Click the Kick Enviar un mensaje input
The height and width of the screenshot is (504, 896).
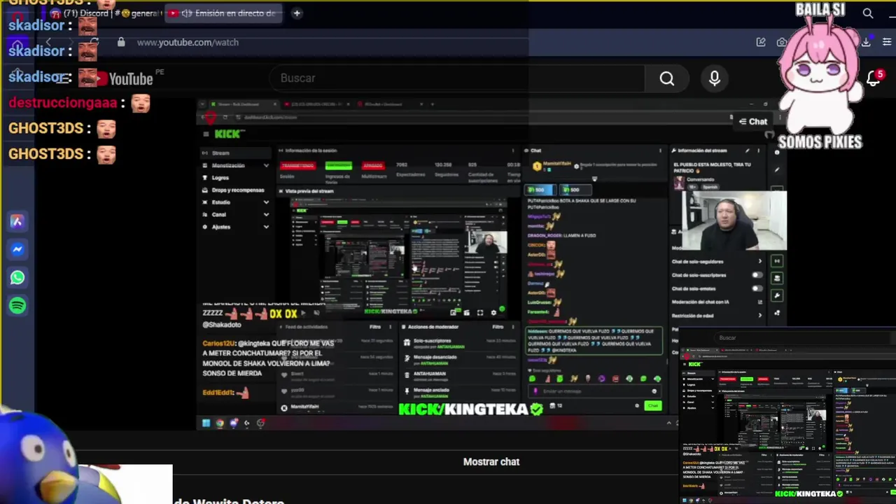(595, 391)
